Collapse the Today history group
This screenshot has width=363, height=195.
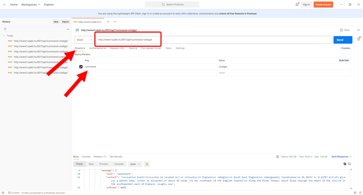pos(4,36)
